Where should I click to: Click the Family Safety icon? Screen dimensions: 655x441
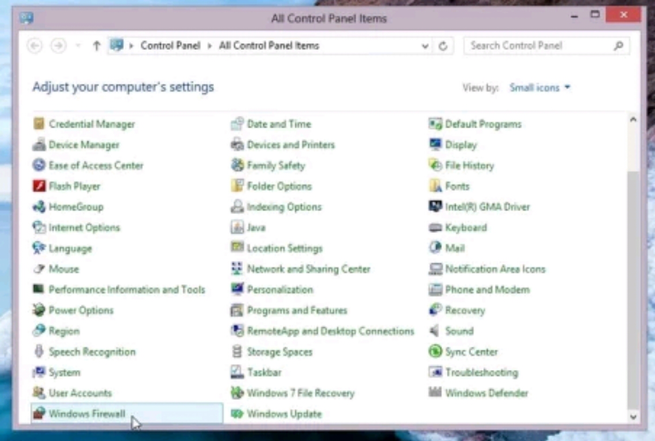click(237, 165)
